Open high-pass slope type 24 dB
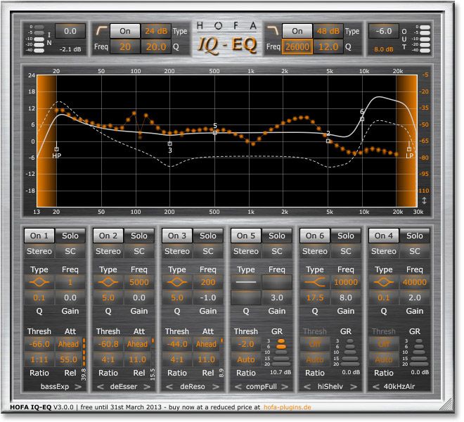 click(156, 31)
